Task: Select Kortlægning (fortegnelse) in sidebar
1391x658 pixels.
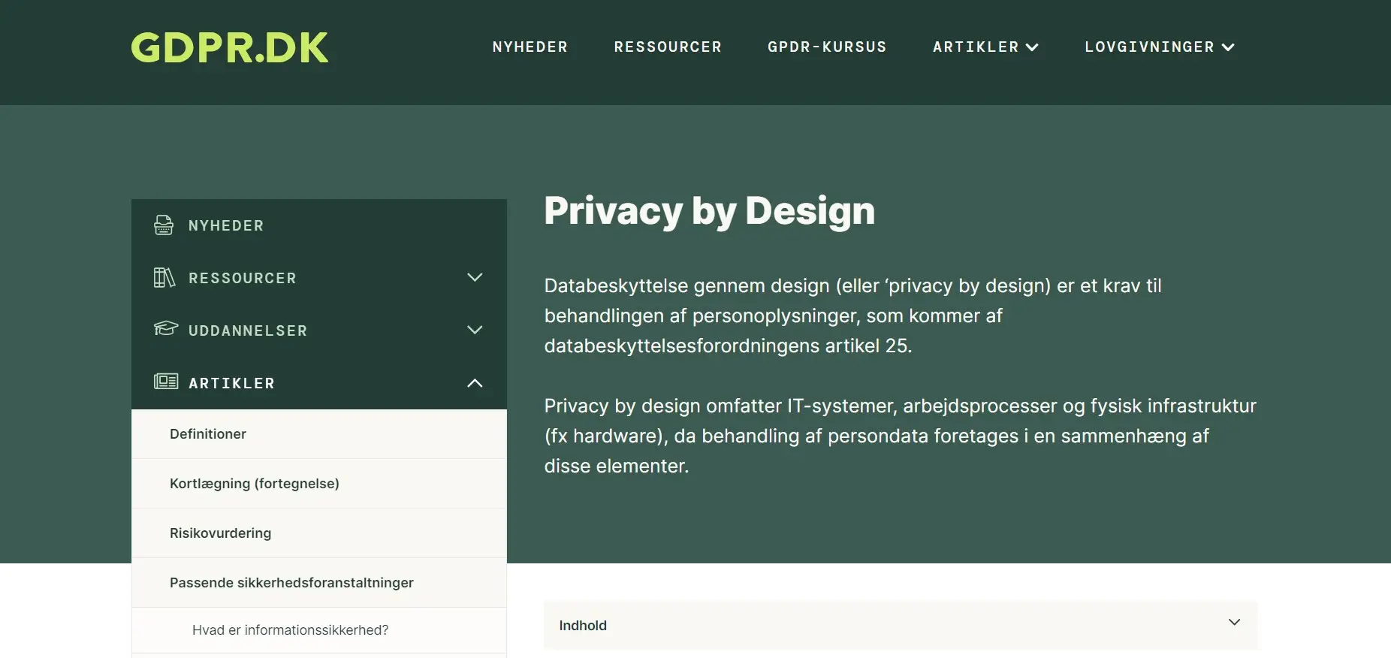Action: tap(255, 483)
